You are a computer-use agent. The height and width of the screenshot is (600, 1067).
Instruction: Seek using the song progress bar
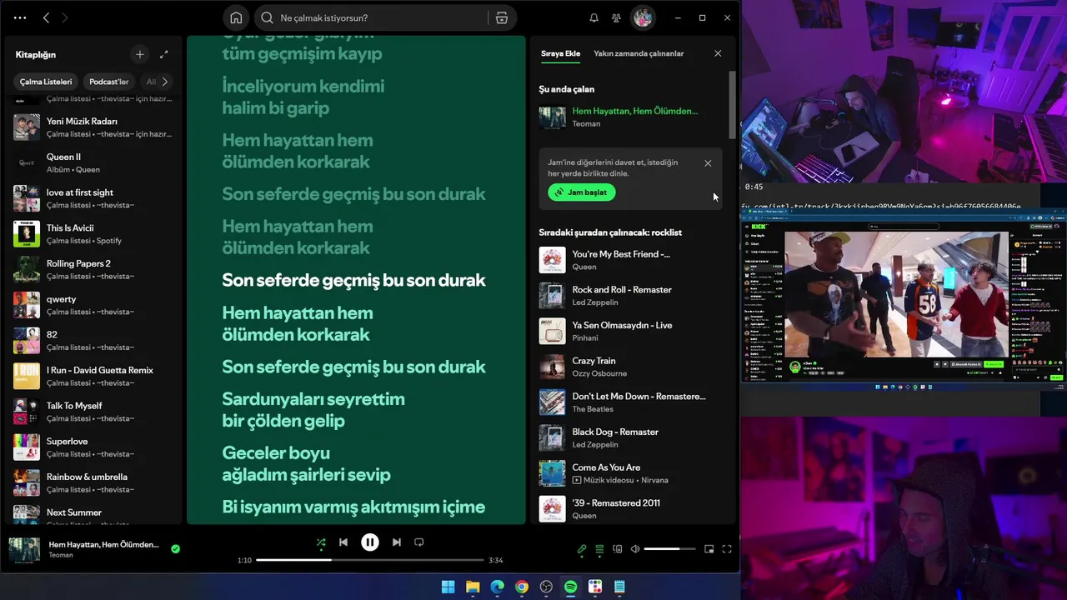[x=370, y=560]
